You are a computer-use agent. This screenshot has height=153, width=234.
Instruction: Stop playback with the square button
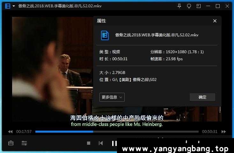pos(89,143)
